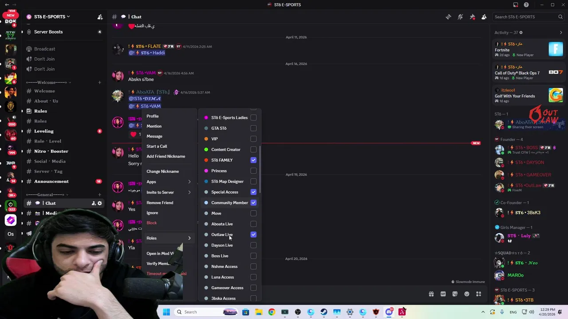Check the VIP role checkbox
The height and width of the screenshot is (319, 568).
click(253, 139)
